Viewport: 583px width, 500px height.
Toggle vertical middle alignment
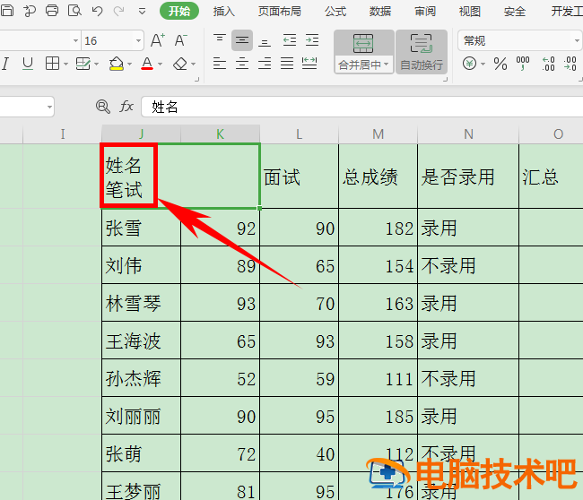click(242, 40)
